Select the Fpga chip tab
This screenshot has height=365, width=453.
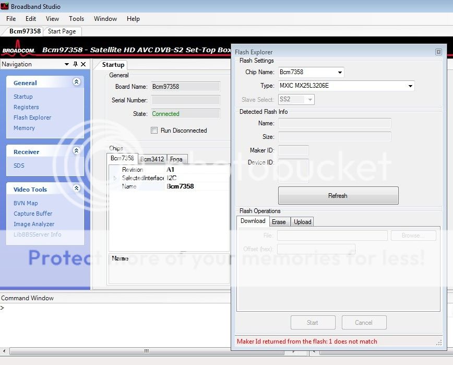176,159
